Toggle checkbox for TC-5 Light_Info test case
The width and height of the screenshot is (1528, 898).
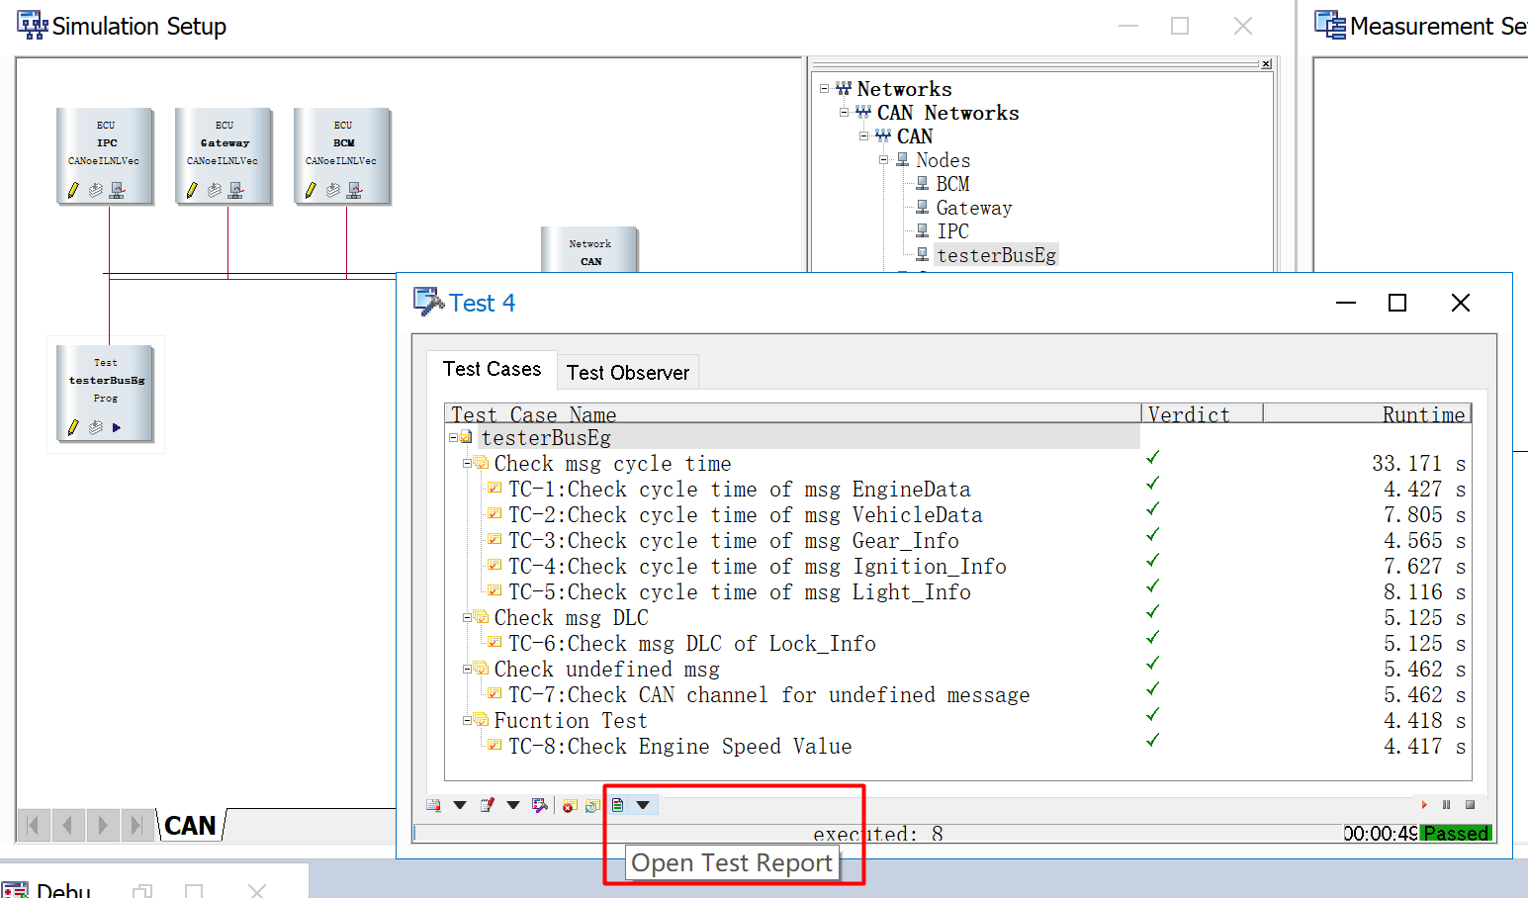tap(495, 590)
